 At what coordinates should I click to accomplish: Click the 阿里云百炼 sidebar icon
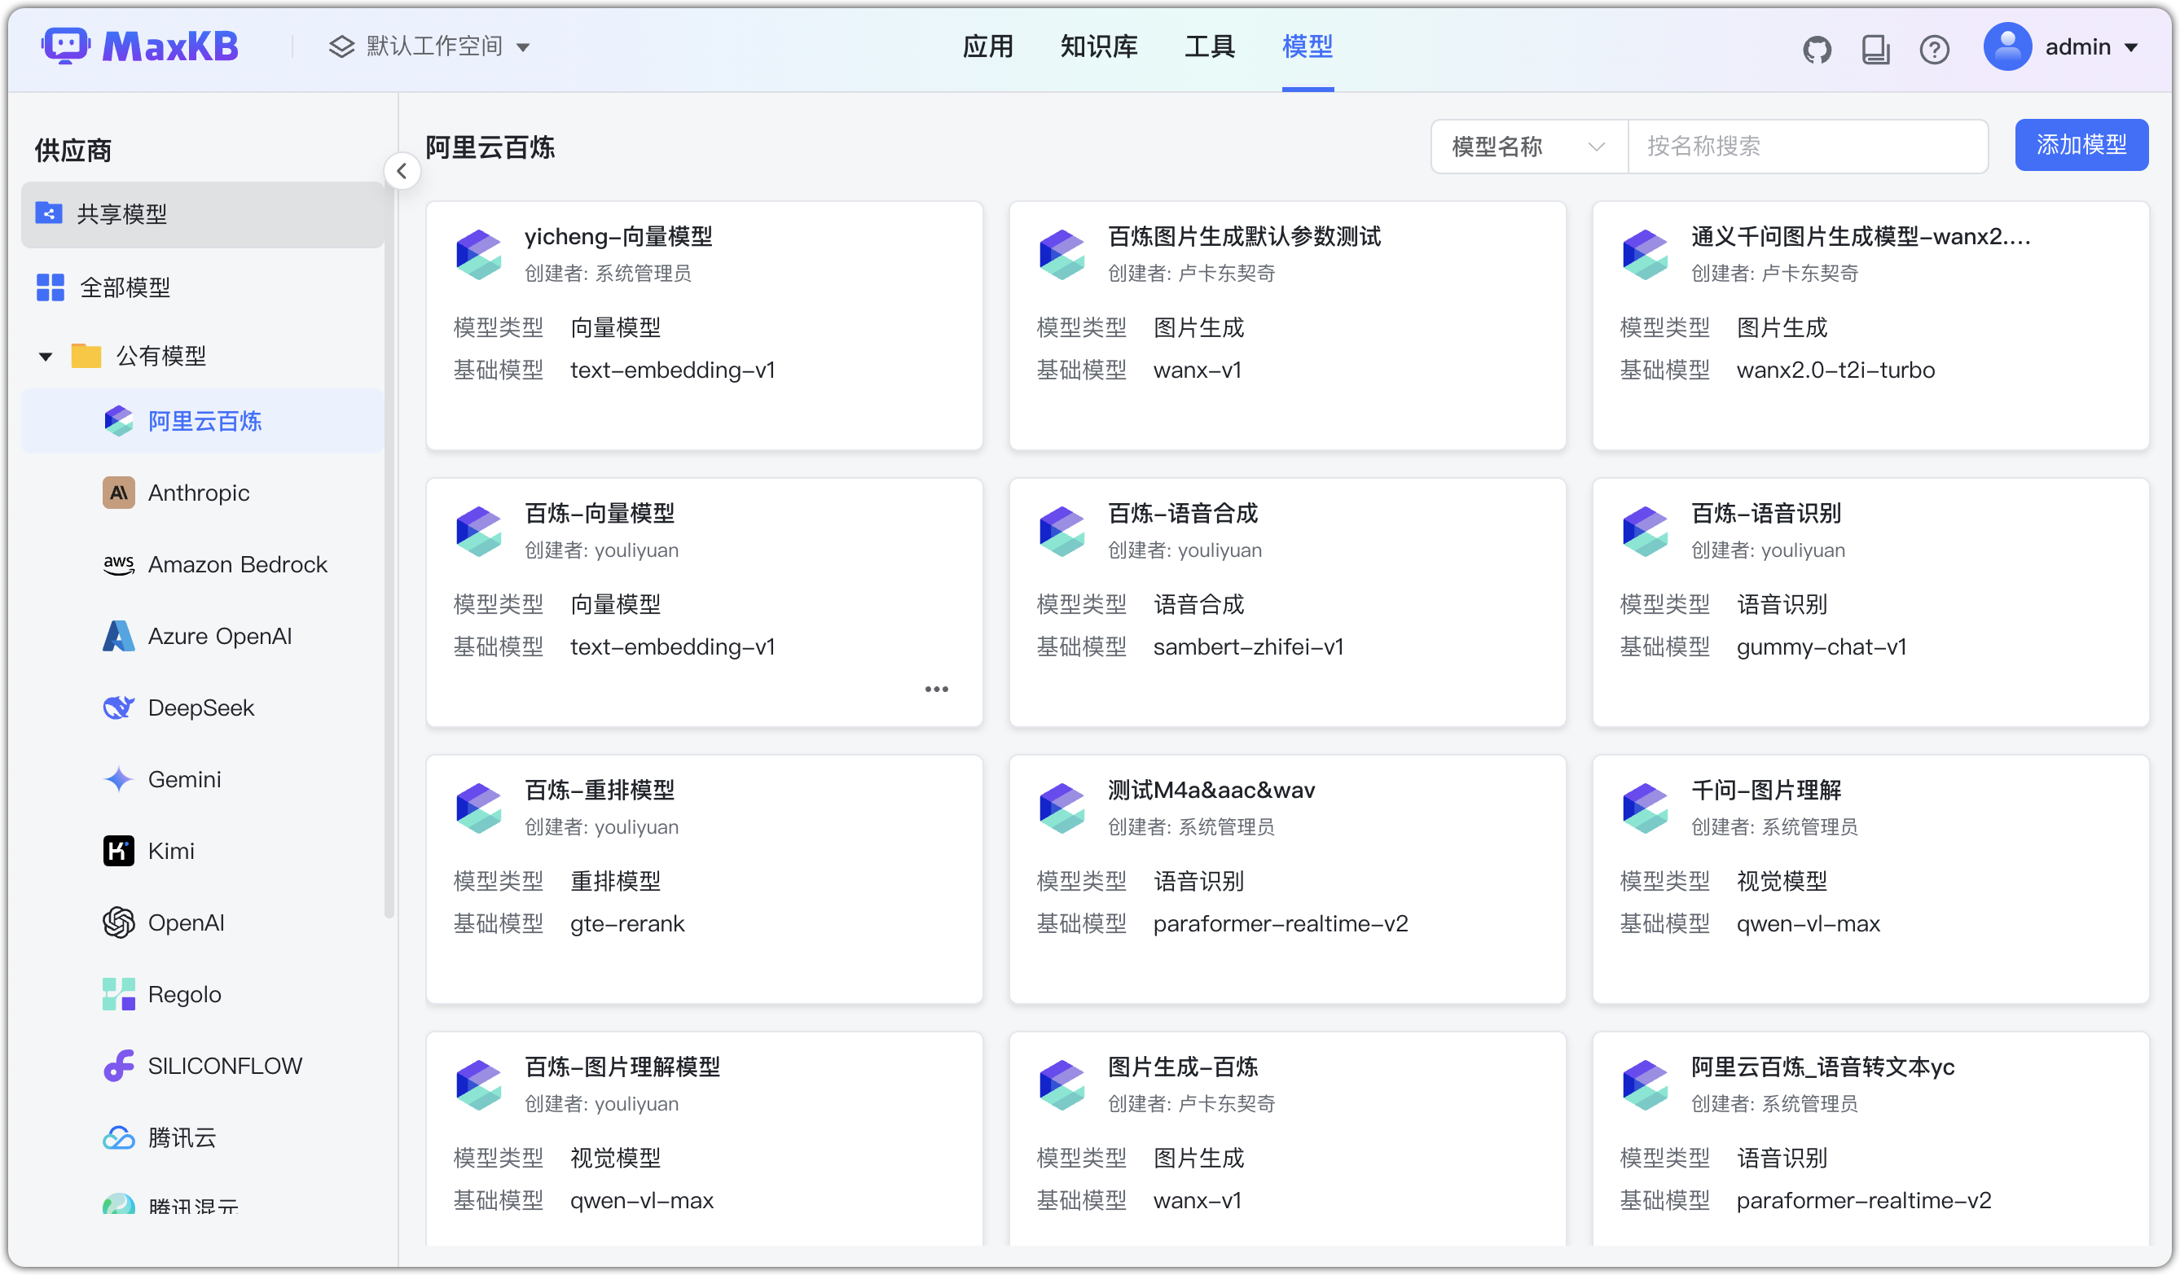pos(118,421)
